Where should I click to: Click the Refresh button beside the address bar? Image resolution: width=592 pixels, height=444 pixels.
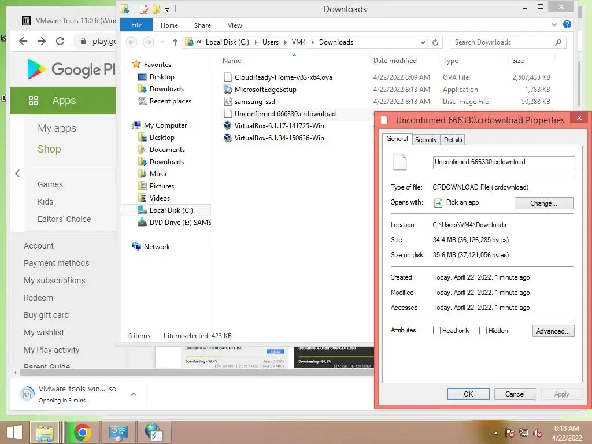tap(435, 42)
